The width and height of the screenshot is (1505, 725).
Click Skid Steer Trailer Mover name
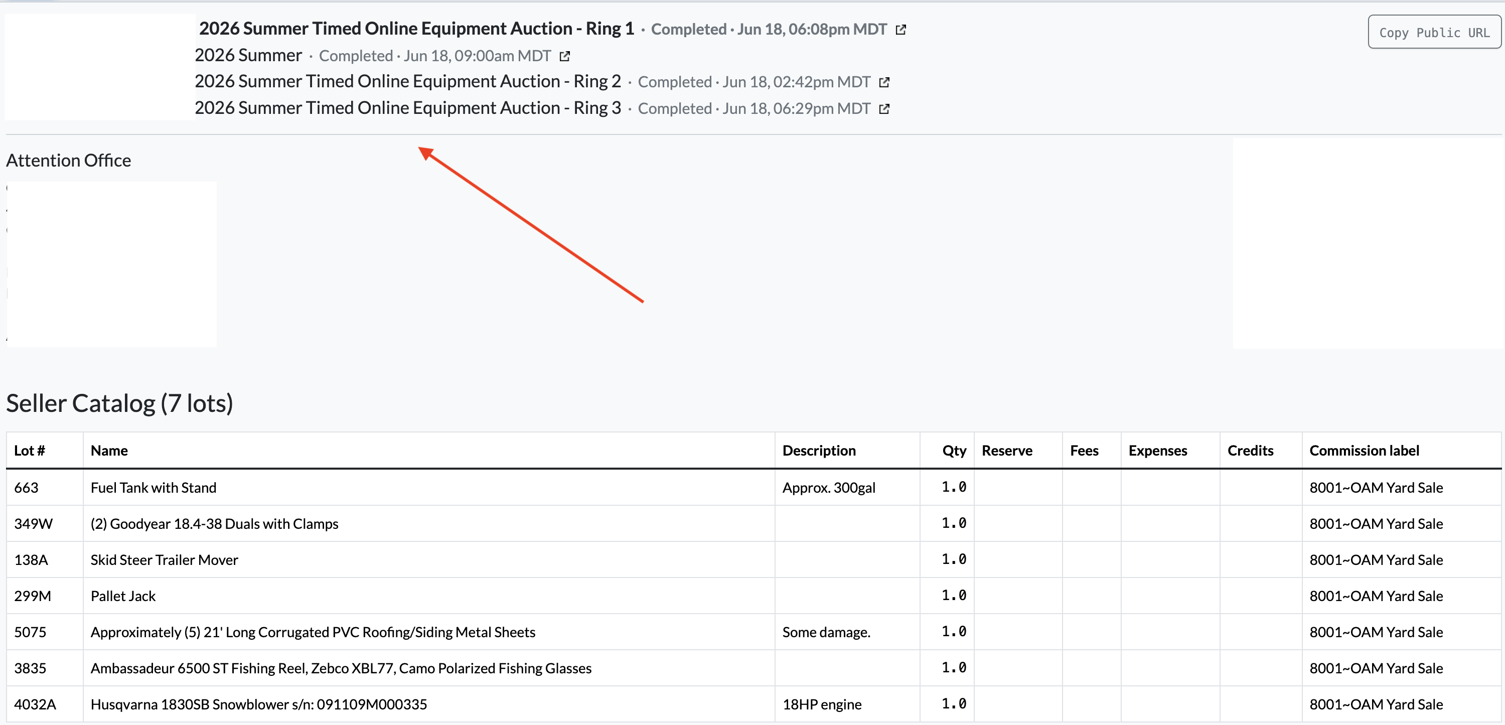[164, 560]
